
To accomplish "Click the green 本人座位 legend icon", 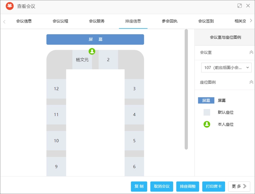I will [207, 124].
